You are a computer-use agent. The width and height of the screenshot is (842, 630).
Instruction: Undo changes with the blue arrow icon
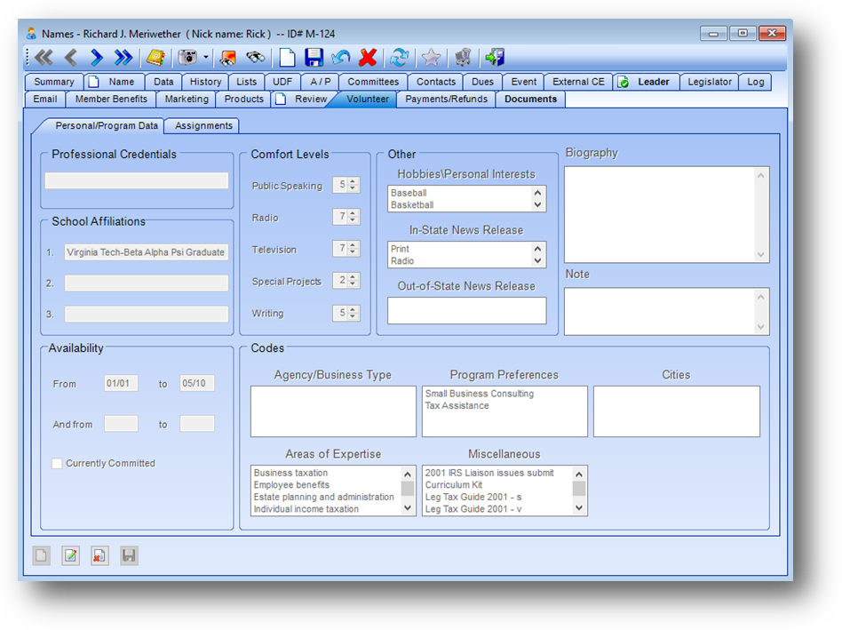pyautogui.click(x=340, y=57)
